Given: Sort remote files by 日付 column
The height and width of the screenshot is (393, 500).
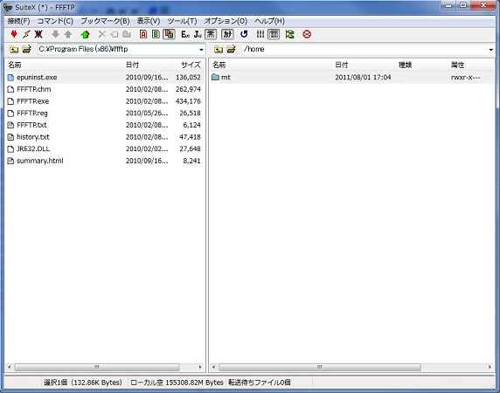Looking at the screenshot, I should point(364,65).
